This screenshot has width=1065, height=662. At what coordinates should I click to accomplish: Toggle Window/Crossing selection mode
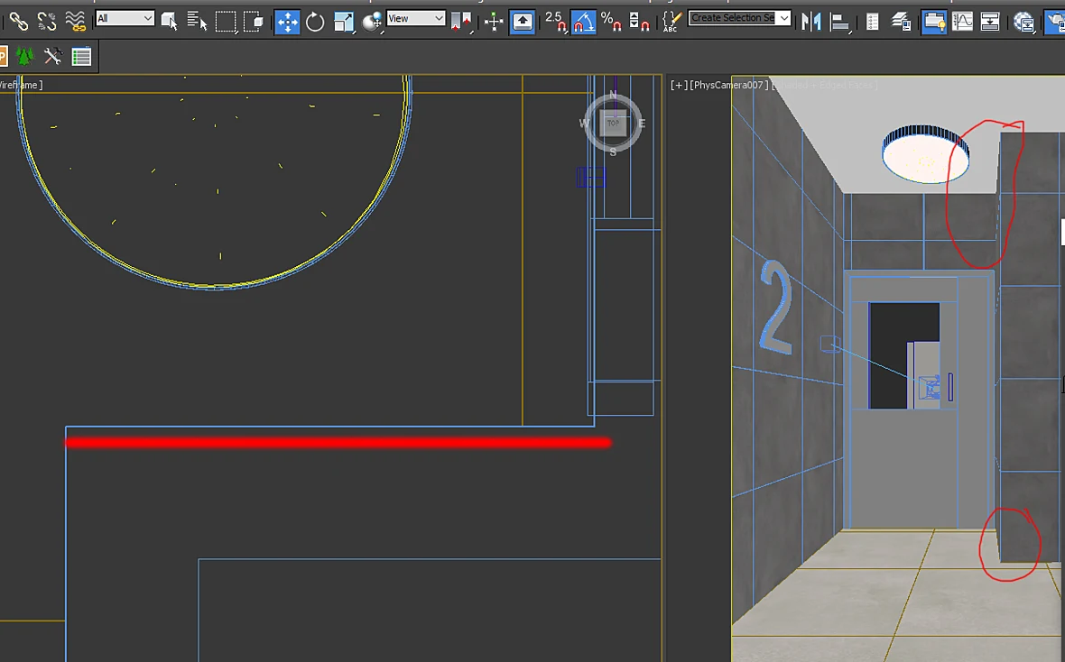click(254, 22)
